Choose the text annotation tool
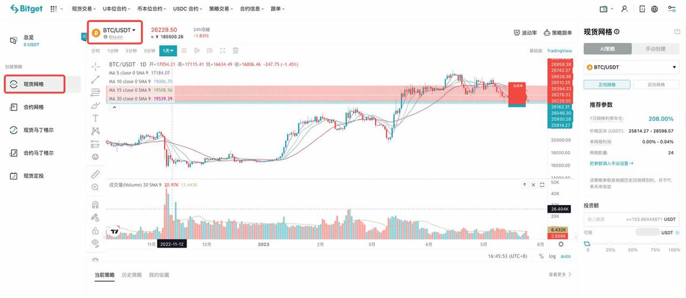The image size is (686, 298). 95,118
